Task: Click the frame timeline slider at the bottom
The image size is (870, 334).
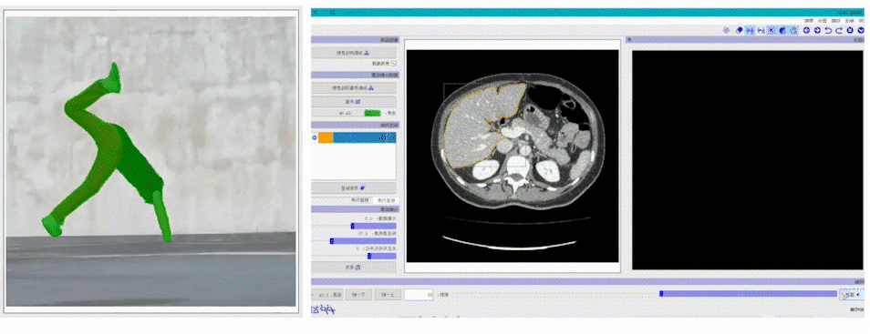Action: [x=749, y=294]
